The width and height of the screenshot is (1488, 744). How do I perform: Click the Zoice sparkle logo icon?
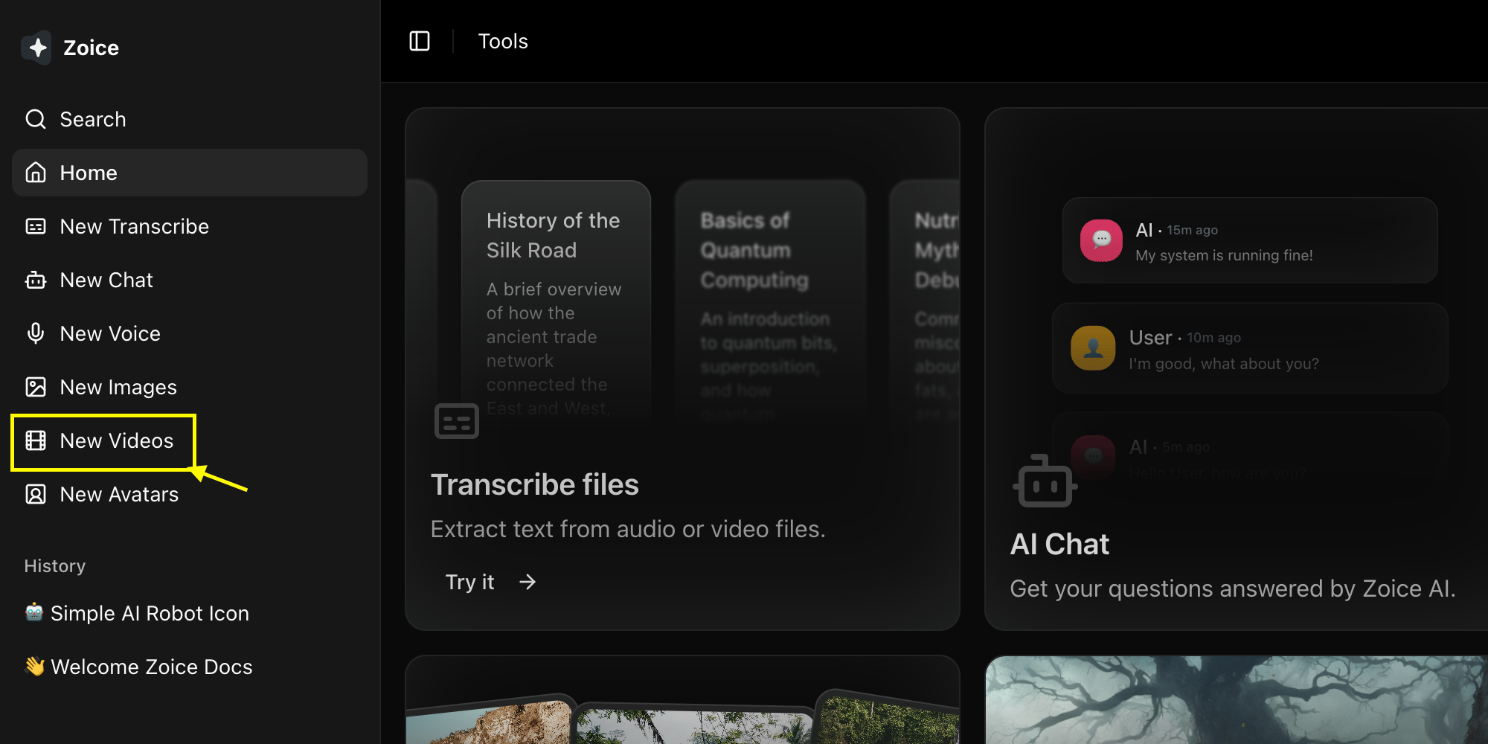(37, 48)
